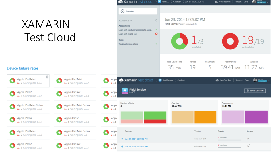Open Support in the Jun 23 report header

[x=238, y=2]
